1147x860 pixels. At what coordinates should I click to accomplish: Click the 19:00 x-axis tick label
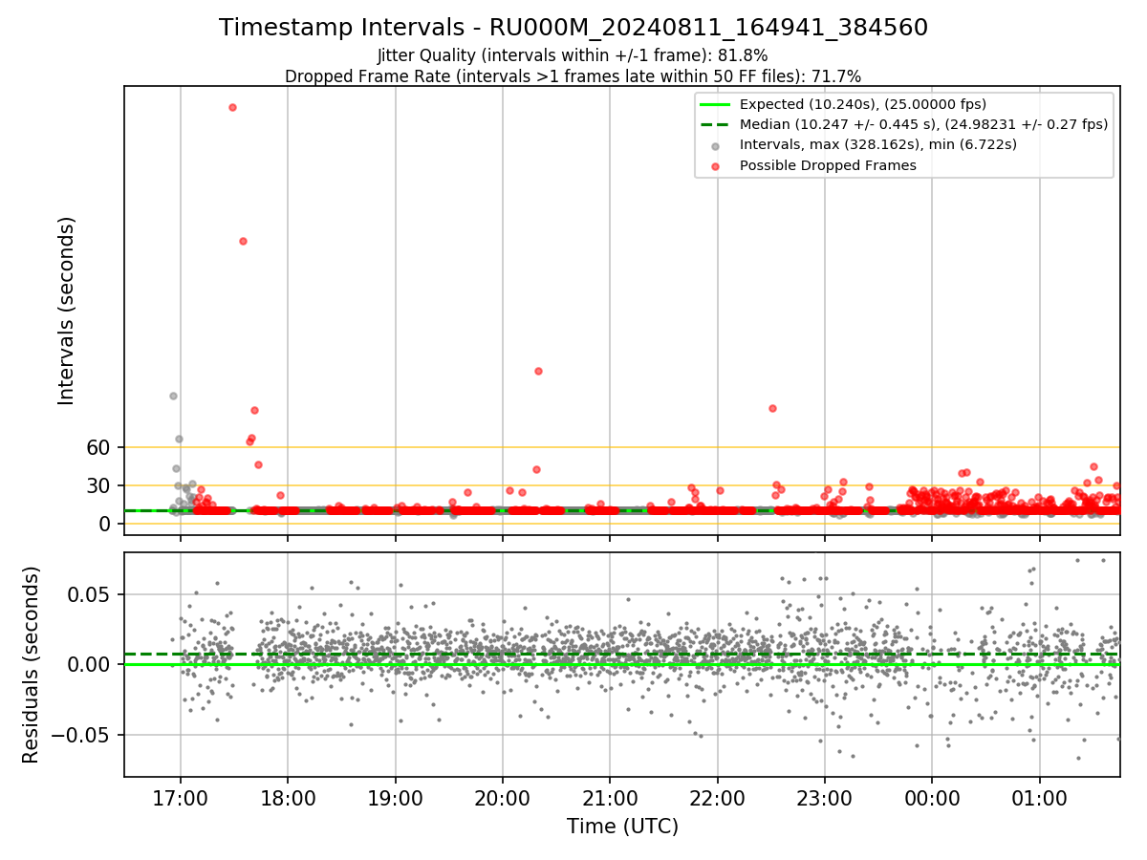click(x=396, y=798)
